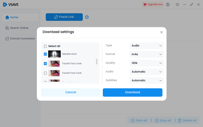
Task: Click the Marble Arch thumbnail
Action: click(54, 54)
